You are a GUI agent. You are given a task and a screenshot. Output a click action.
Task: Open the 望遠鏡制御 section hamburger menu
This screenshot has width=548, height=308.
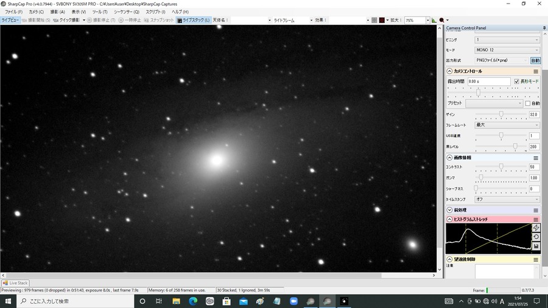[536, 259]
